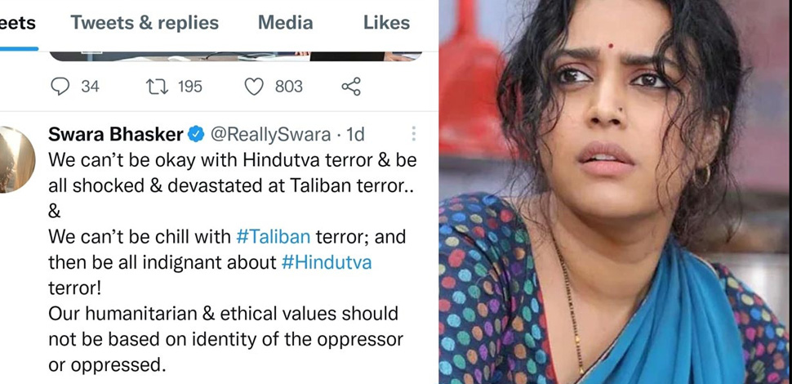Click the 1d timestamp of the tweet
This screenshot has height=384, width=792.
click(x=356, y=134)
